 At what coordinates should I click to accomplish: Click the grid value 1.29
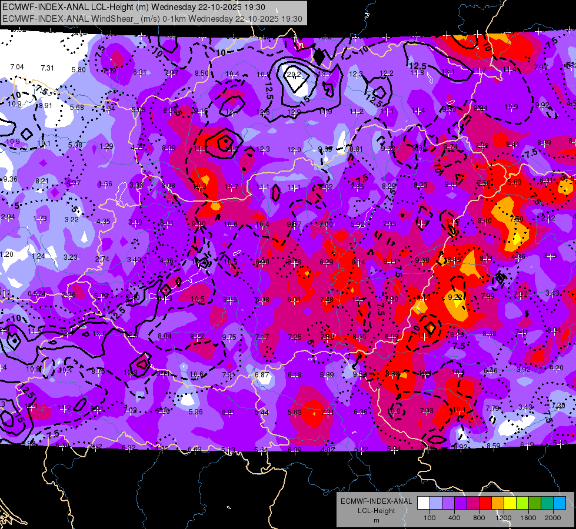(x=106, y=146)
